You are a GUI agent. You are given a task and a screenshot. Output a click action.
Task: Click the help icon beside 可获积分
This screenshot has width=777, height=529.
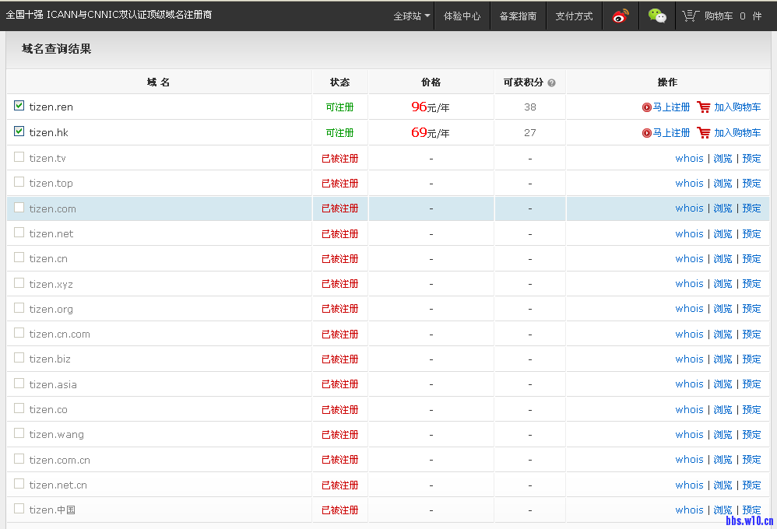(552, 83)
